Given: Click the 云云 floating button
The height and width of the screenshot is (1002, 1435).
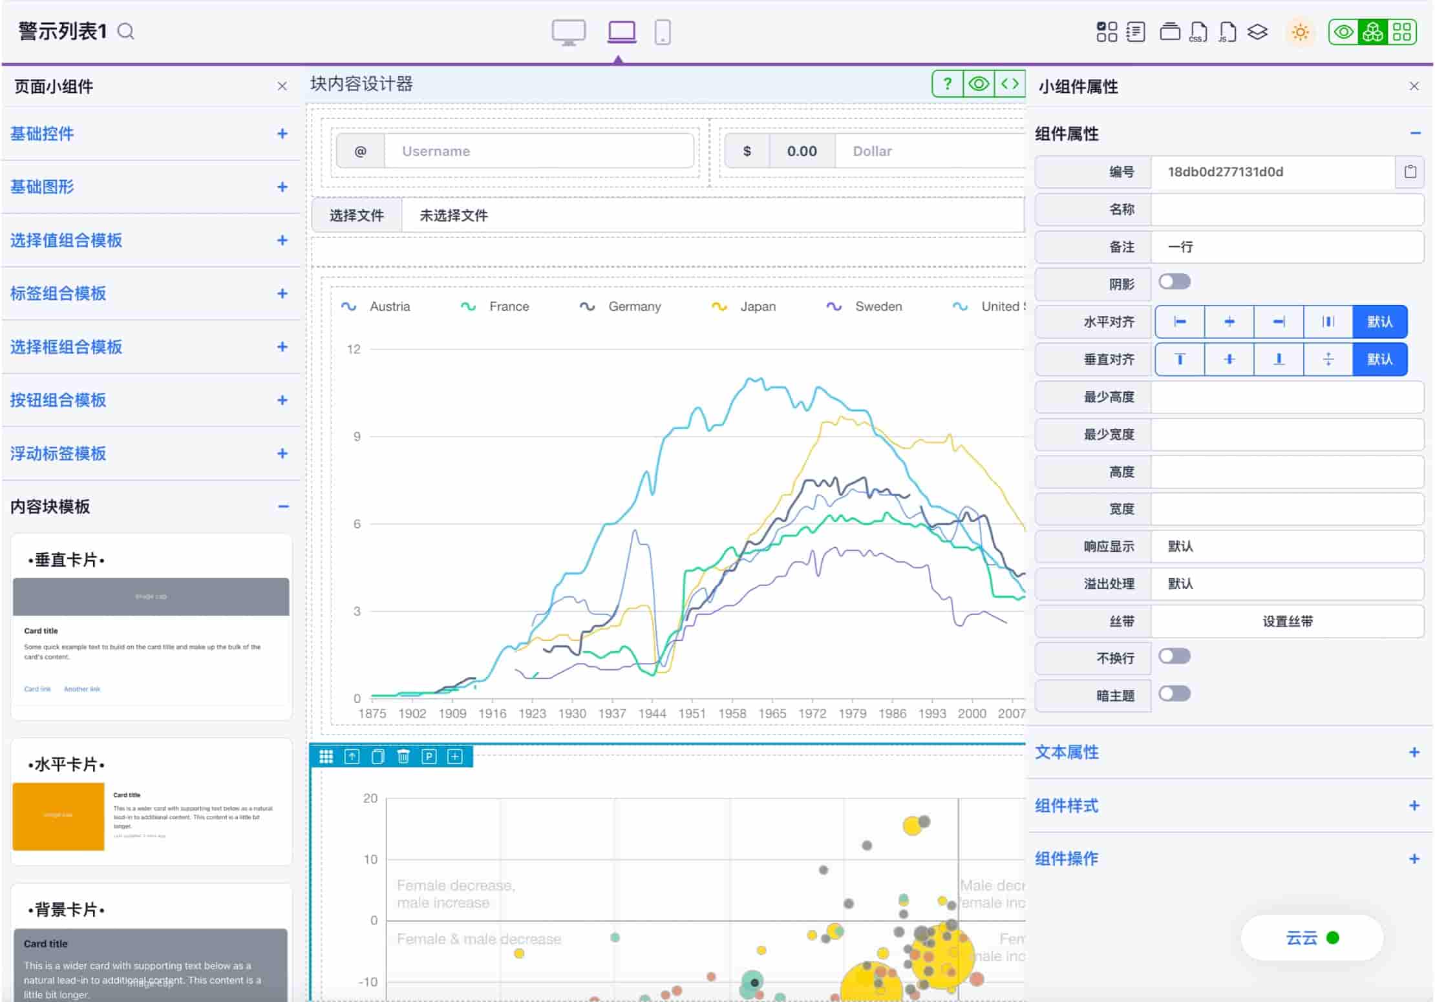Looking at the screenshot, I should [x=1312, y=937].
